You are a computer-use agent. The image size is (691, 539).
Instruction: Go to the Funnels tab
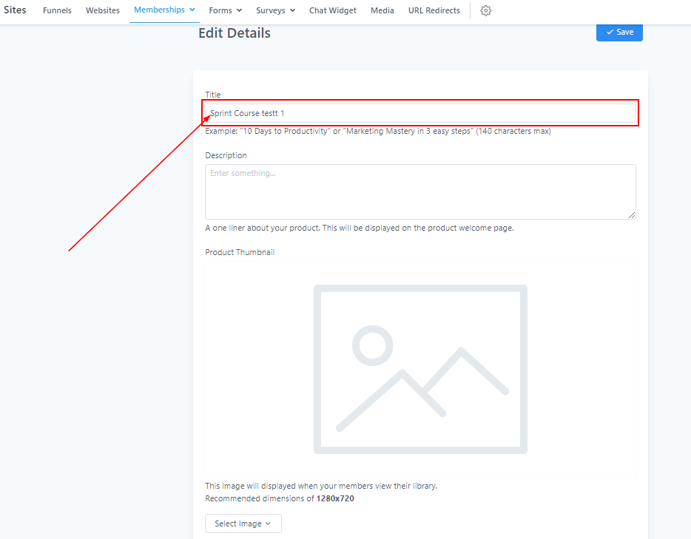click(57, 10)
